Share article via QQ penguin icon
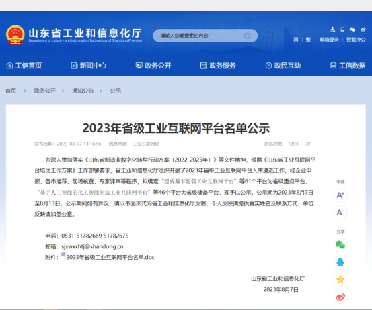This screenshot has width=372, height=310. pyautogui.click(x=340, y=262)
